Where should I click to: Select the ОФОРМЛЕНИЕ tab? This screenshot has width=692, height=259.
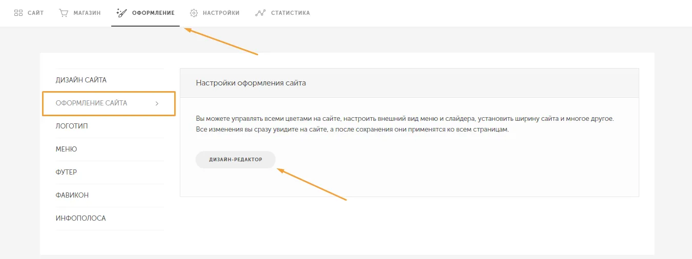click(145, 13)
